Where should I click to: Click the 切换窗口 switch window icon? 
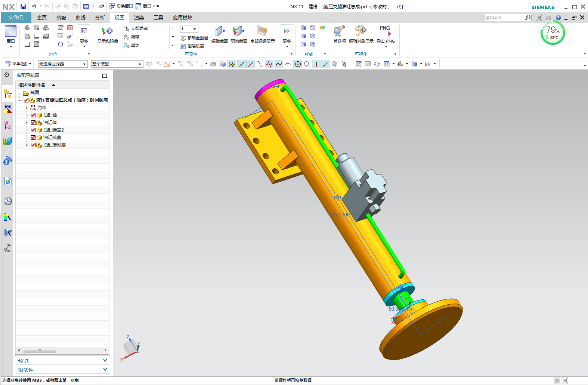pyautogui.click(x=112, y=6)
